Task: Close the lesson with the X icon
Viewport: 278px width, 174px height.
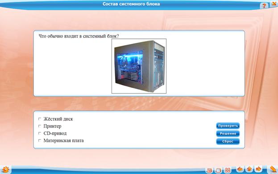Action: click(x=274, y=4)
